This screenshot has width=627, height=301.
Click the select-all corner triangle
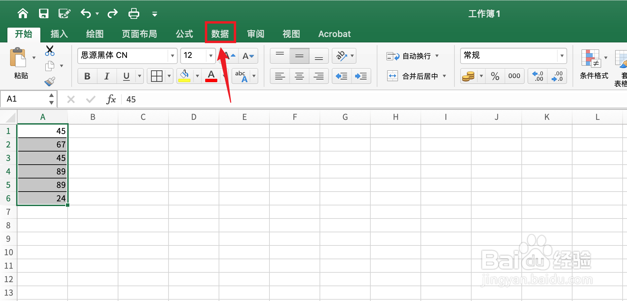(x=10, y=118)
